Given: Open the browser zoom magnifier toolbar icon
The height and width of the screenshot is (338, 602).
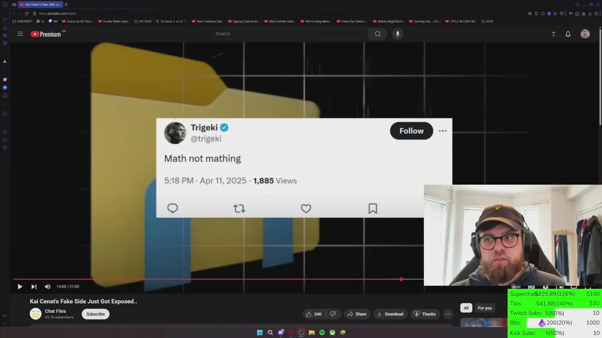Looking at the screenshot, I should 530,14.
